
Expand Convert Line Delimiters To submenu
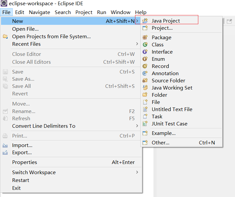coord(137,126)
